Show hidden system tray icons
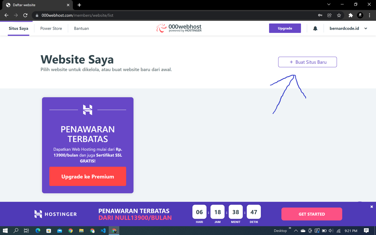 point(296,231)
